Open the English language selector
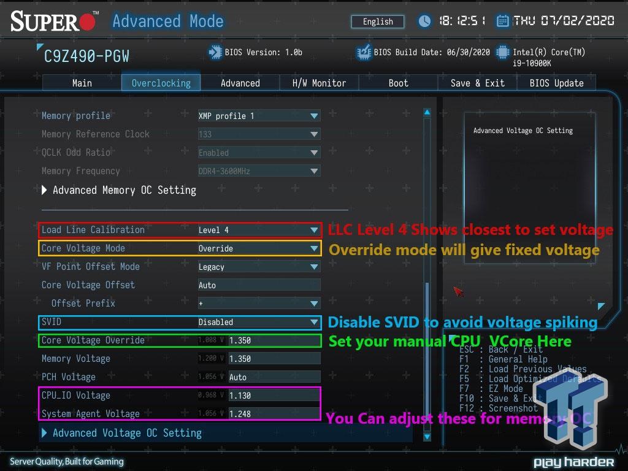 pos(378,21)
